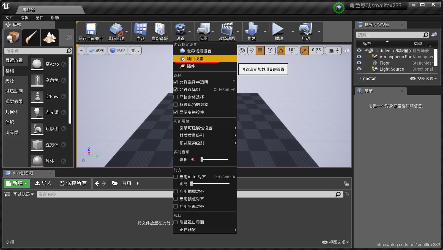Open the Content (内容) browser icon
443x250 pixels.
click(140, 29)
